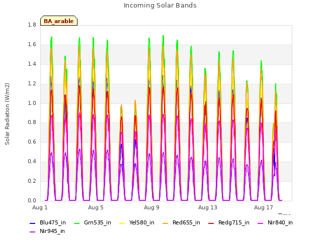Click the Grn535_in legend label
Viewport: 322px width, 241px height.
[x=98, y=222]
